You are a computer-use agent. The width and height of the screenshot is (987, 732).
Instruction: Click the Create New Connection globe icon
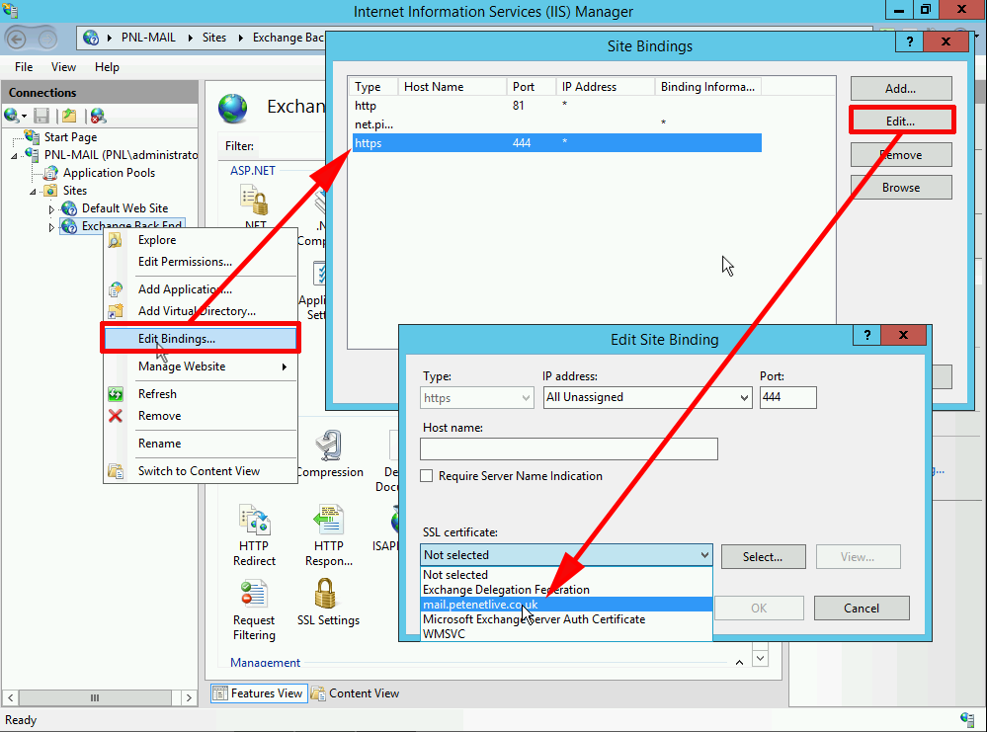click(11, 116)
